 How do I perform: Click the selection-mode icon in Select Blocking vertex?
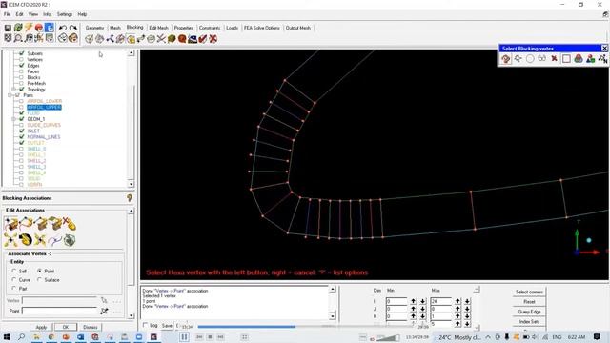(x=506, y=59)
